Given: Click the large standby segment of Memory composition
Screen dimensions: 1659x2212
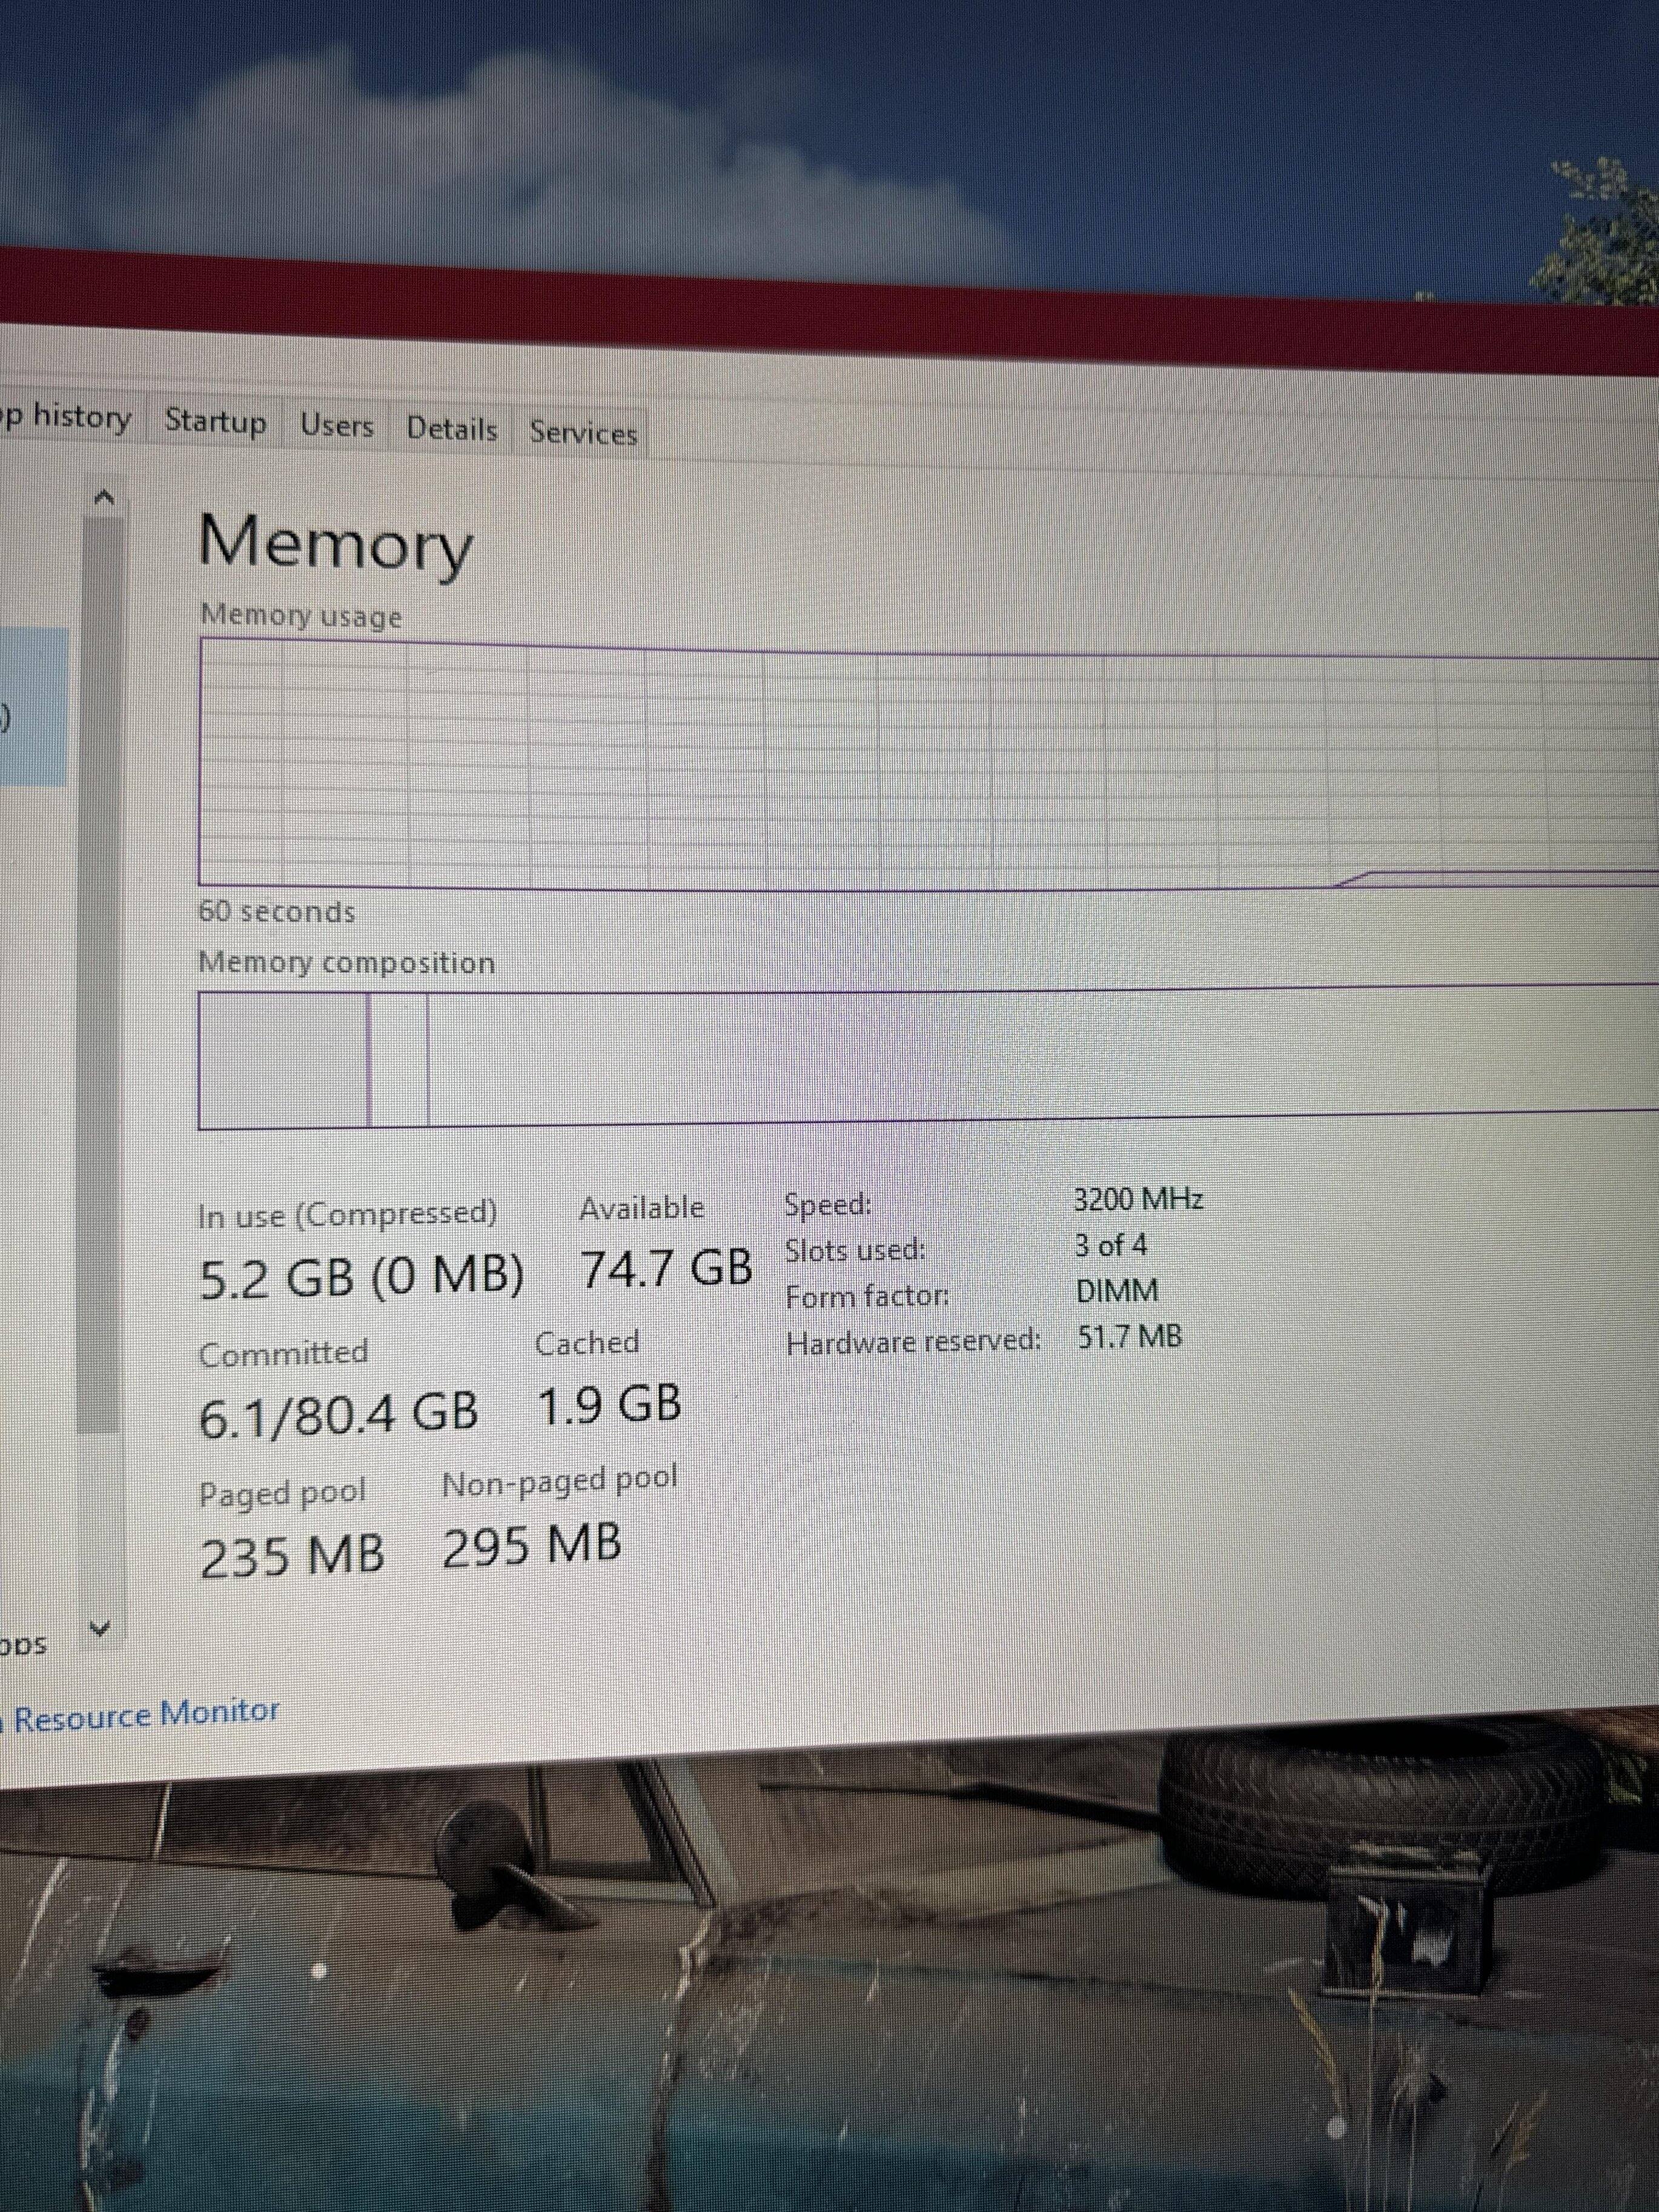Looking at the screenshot, I should 1000,1055.
